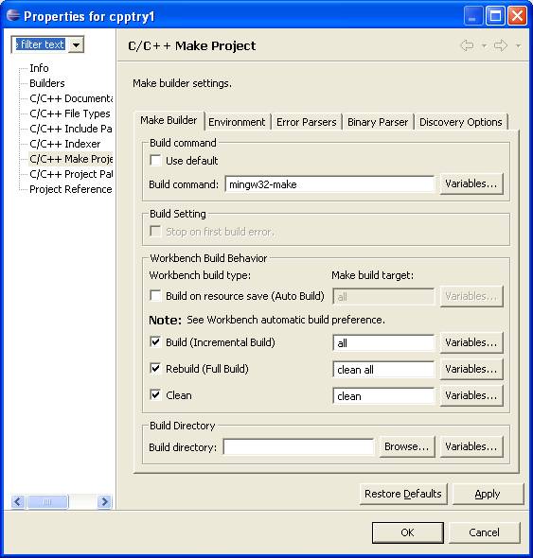The width and height of the screenshot is (533, 558).
Task: Click the Restore Defaults button
Action: 403,494
